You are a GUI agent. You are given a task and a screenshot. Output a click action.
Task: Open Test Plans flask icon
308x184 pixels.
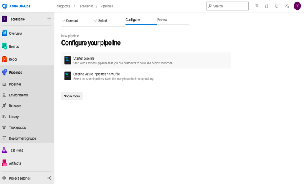pos(4,150)
